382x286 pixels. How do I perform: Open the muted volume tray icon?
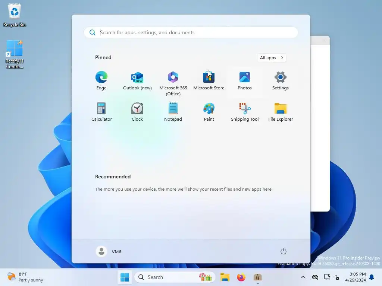[x=336, y=277]
